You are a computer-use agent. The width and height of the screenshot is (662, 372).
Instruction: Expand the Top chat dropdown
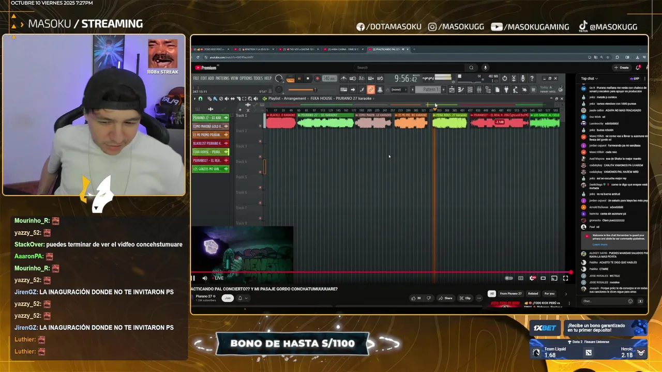click(x=590, y=79)
